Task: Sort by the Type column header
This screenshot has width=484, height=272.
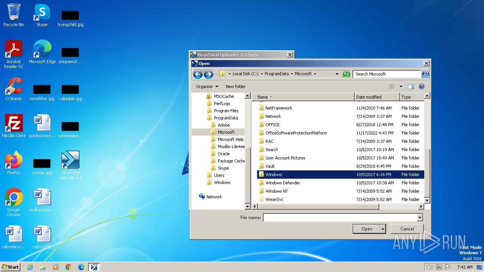Action: point(412,97)
